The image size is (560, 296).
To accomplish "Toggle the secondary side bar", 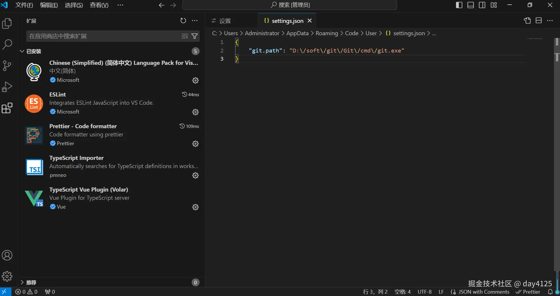I will coord(482,5).
